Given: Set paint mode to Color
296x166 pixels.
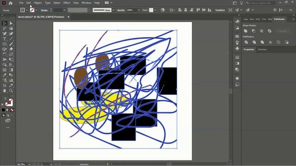Looking at the screenshot, I should (x=3, y=110).
